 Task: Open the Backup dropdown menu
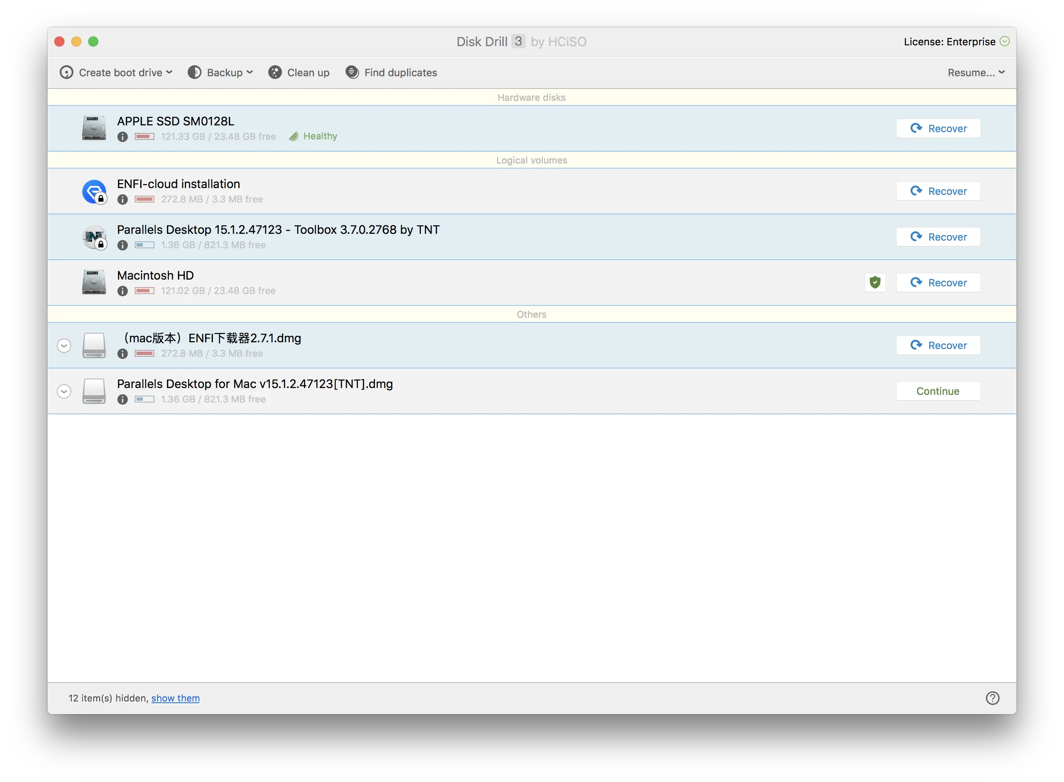(x=221, y=72)
